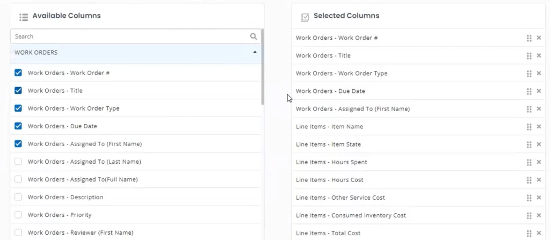Screen dimensions: 550x240
Task: Click the 'Selected Columns' heading
Action: pos(346,16)
